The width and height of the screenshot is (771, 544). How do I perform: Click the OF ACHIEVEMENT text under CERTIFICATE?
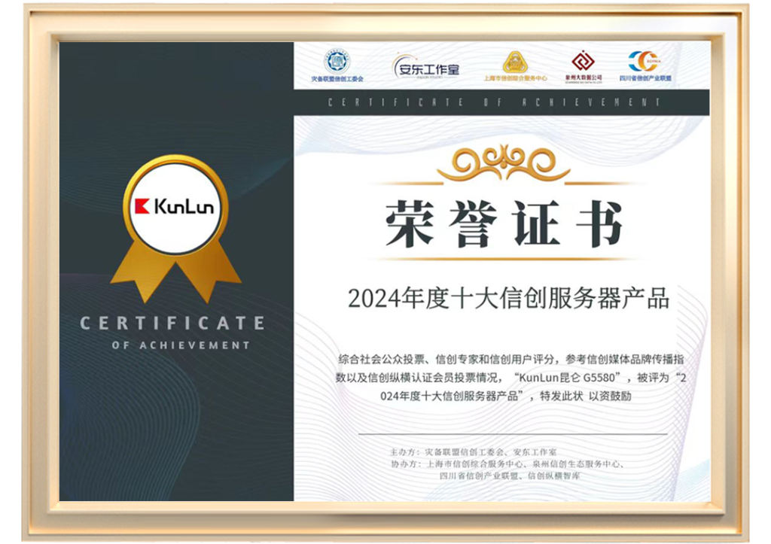coord(181,345)
